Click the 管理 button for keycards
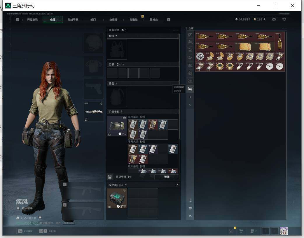 coord(167,177)
